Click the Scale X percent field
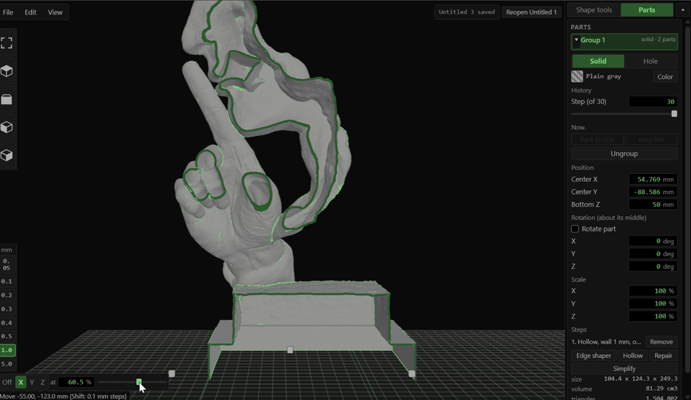691x400 pixels. (x=653, y=291)
